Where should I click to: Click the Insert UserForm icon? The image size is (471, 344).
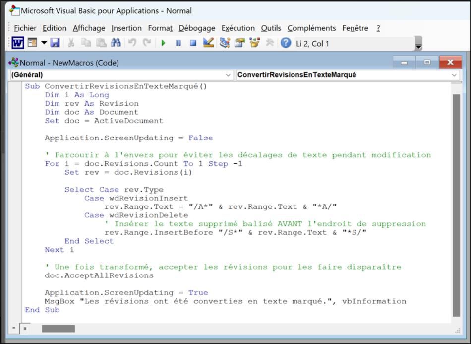click(32, 43)
